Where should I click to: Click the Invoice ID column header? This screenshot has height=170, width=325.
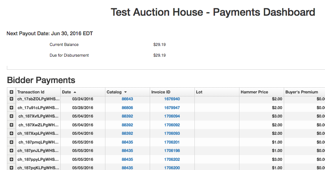pos(160,92)
